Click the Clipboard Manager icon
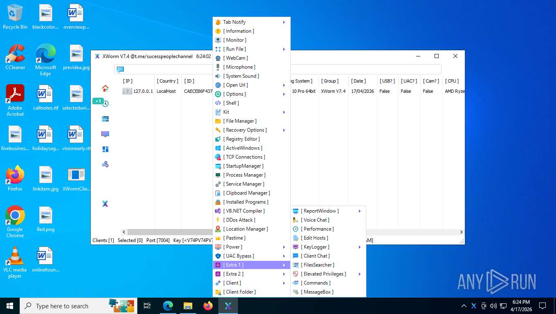Viewport: 556px width, 314px height. point(218,193)
